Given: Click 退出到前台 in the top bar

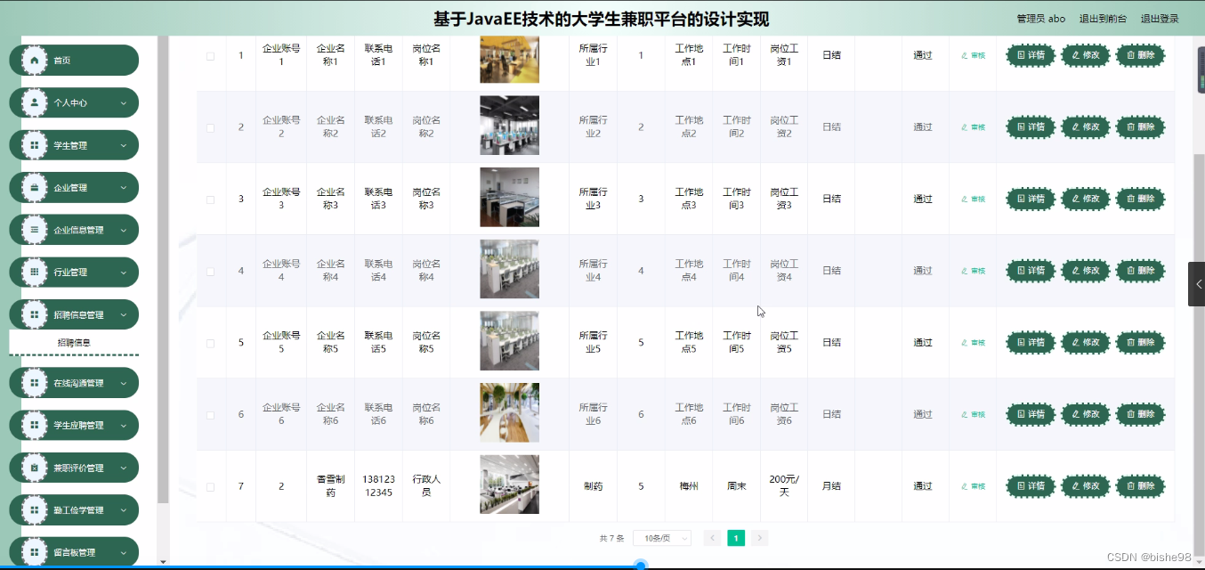Looking at the screenshot, I should [1104, 17].
